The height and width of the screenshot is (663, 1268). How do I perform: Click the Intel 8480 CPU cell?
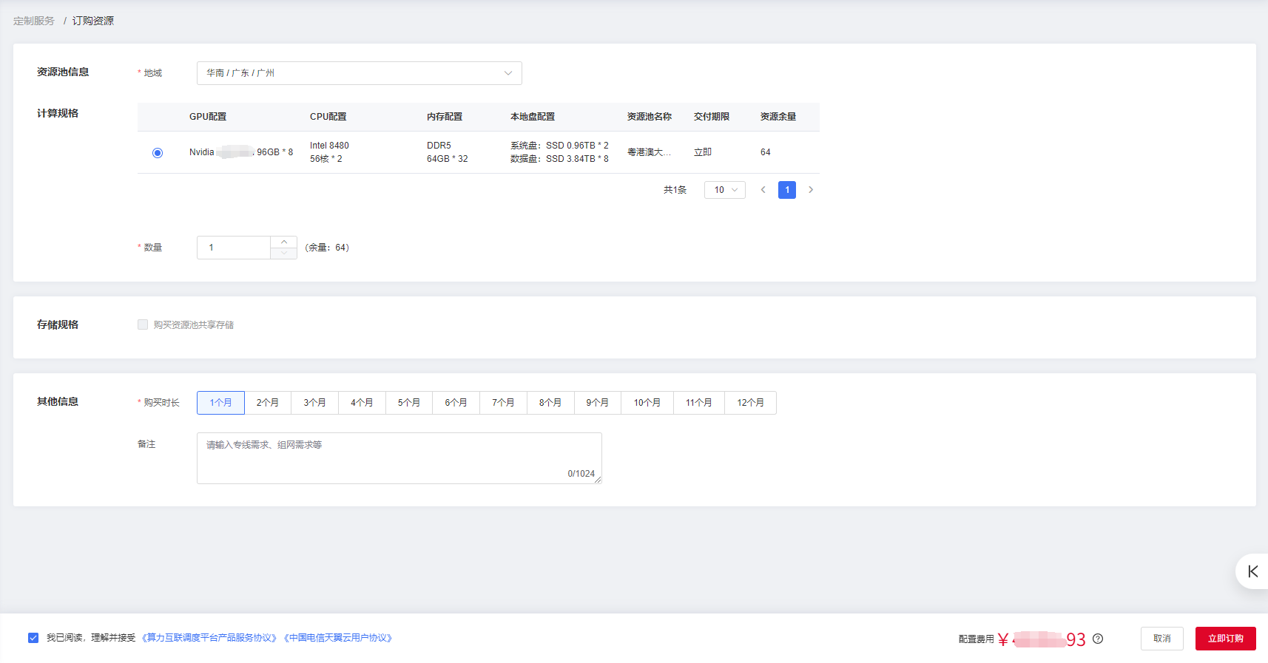click(x=329, y=146)
